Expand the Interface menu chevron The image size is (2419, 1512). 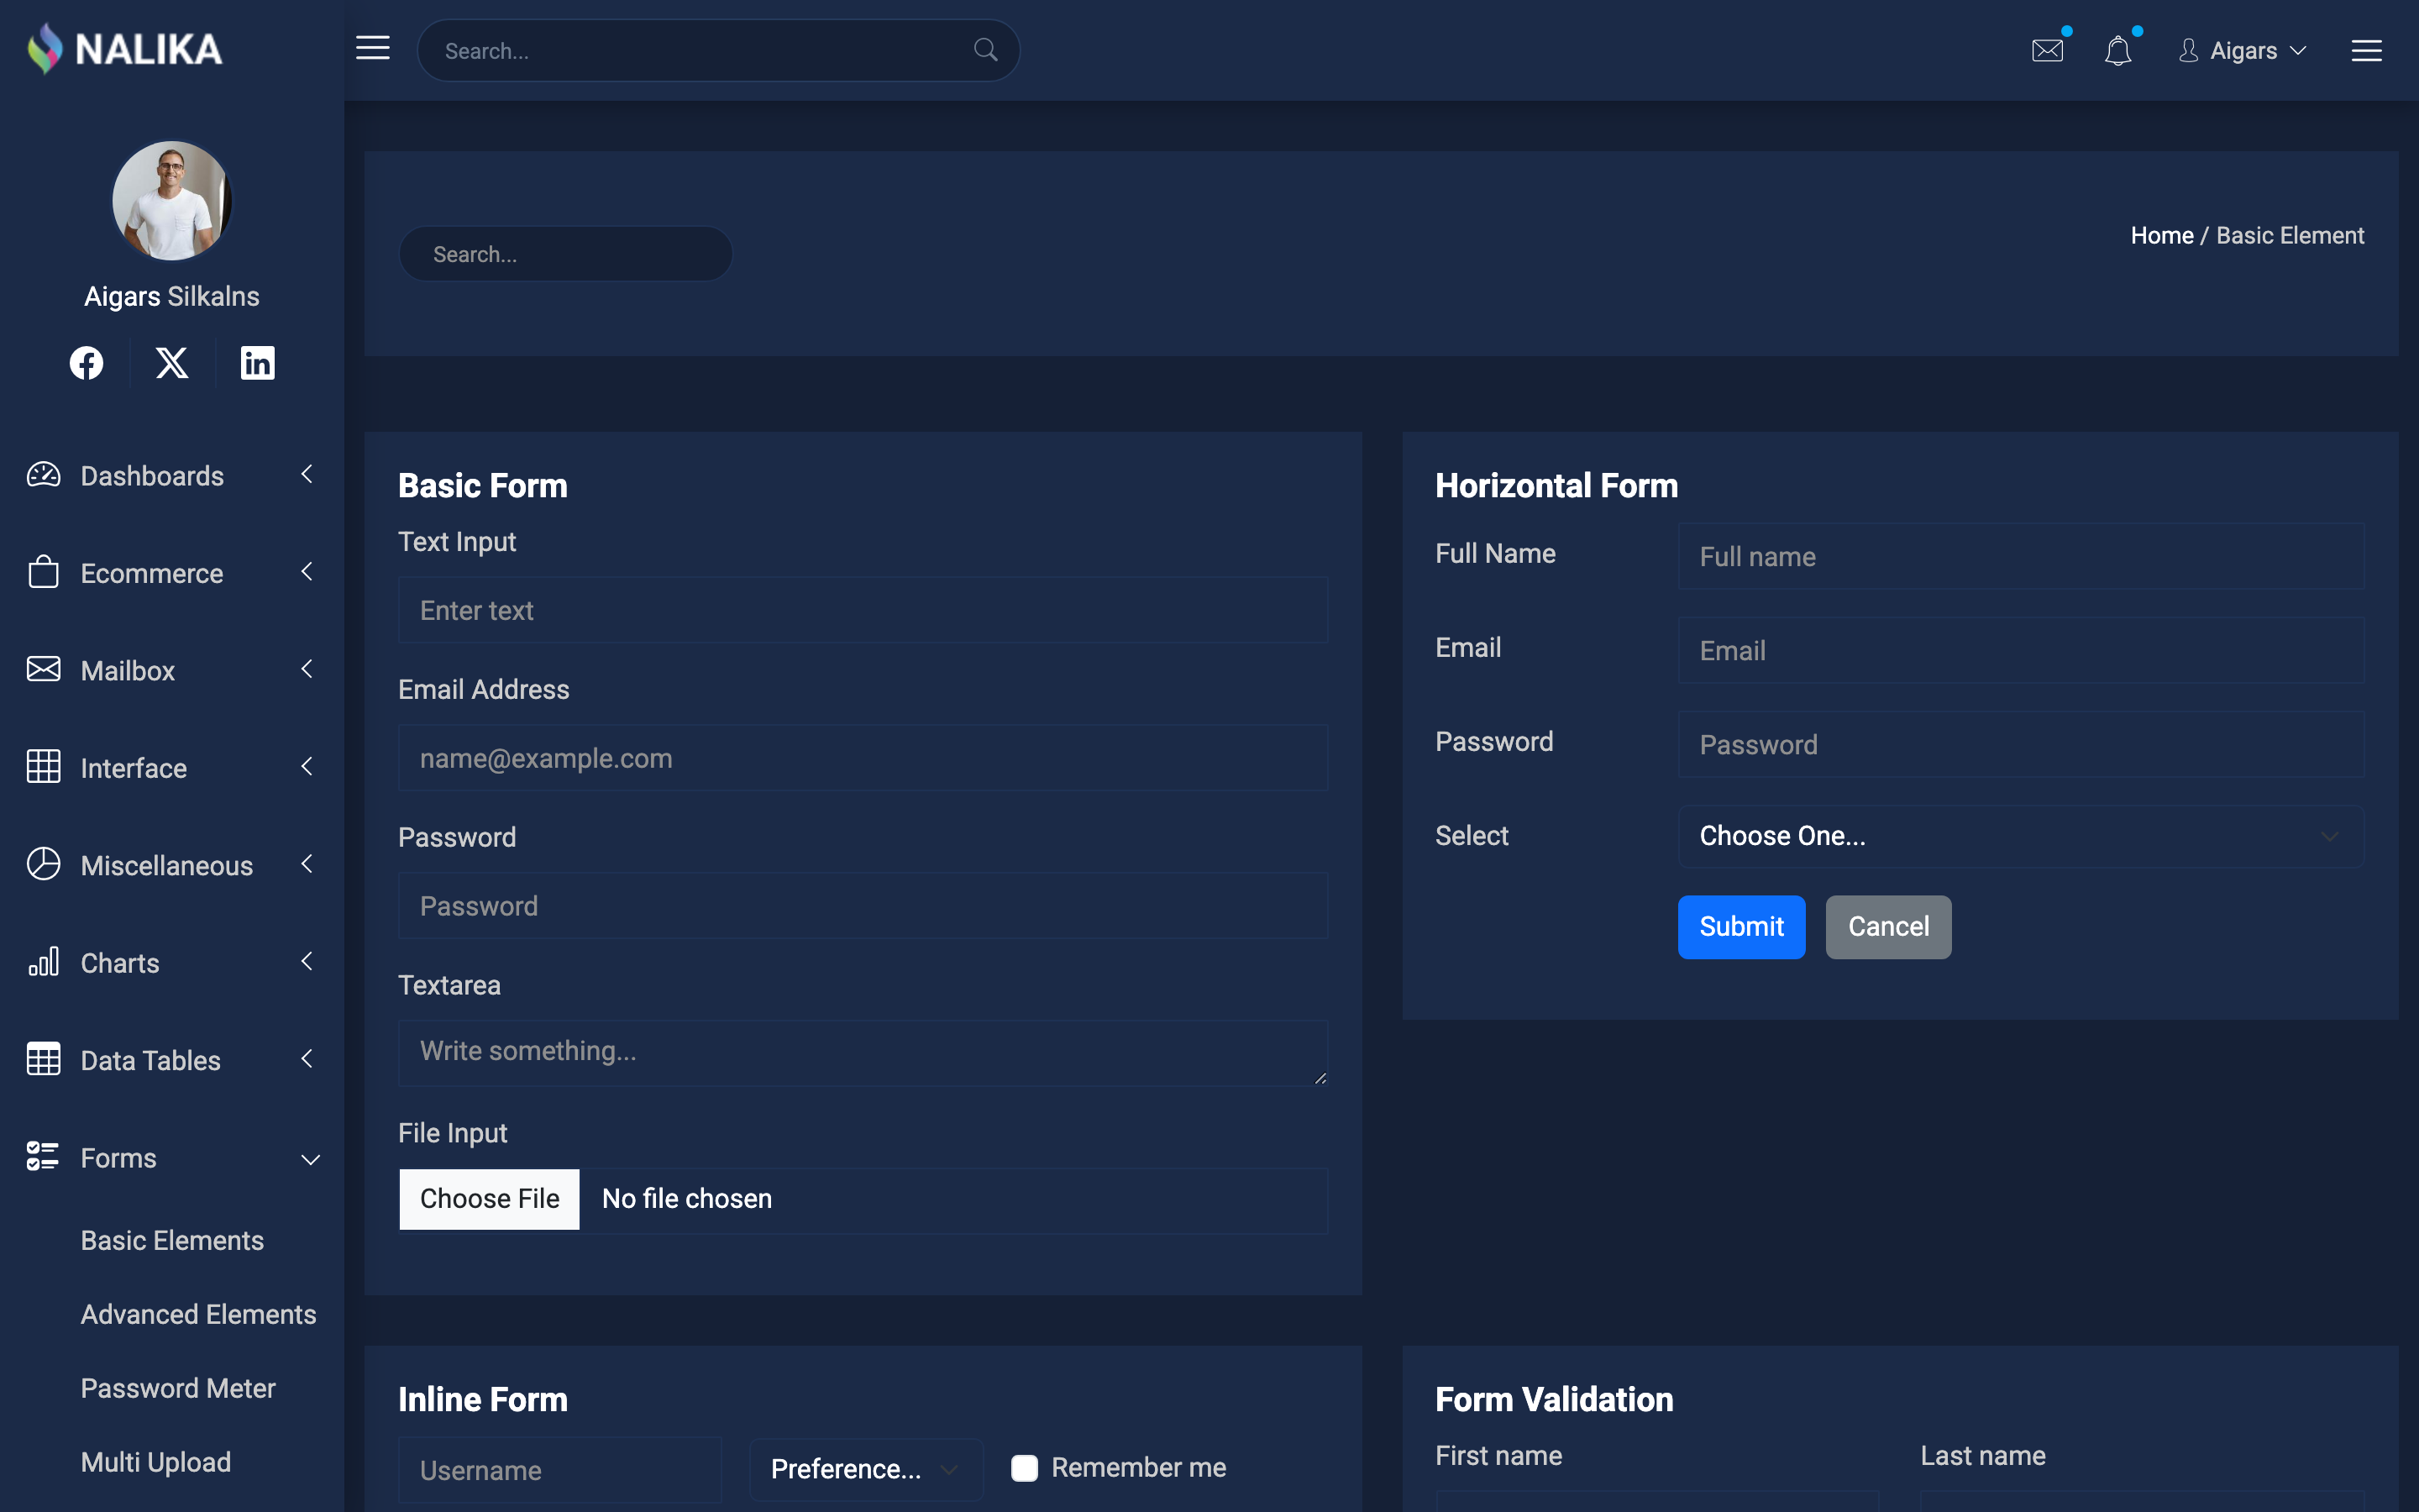(x=308, y=766)
